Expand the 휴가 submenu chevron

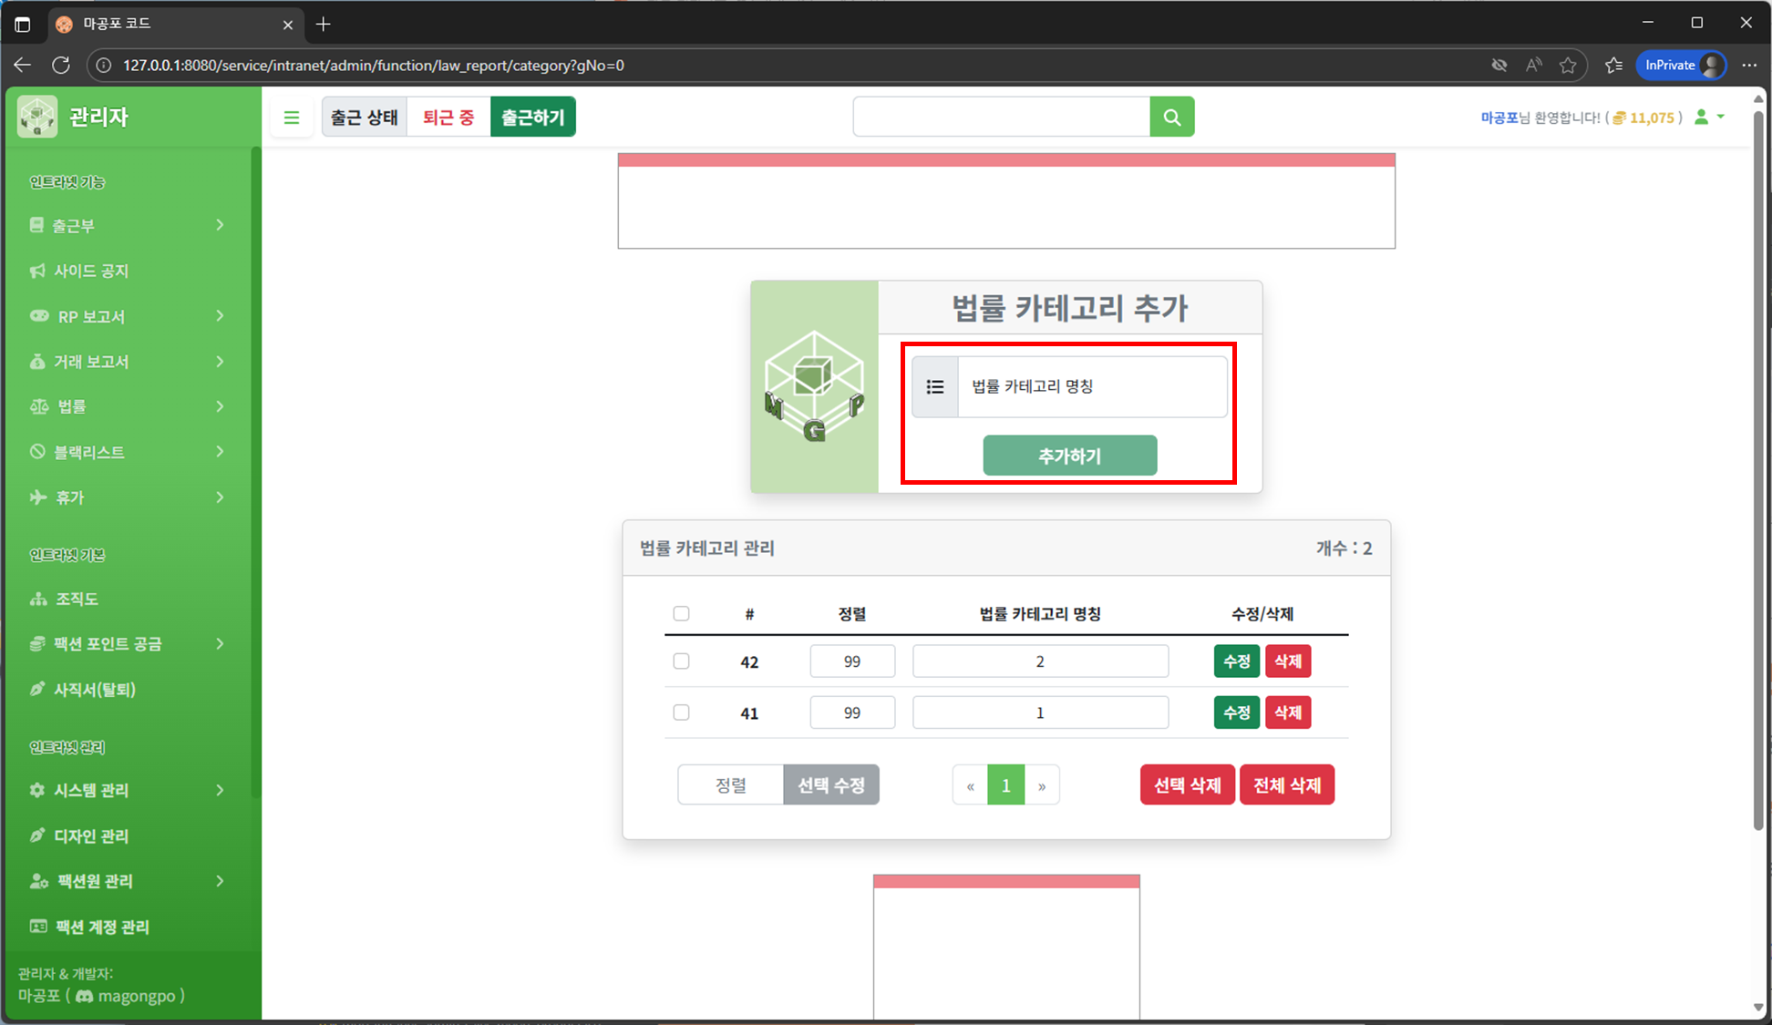[x=220, y=497]
